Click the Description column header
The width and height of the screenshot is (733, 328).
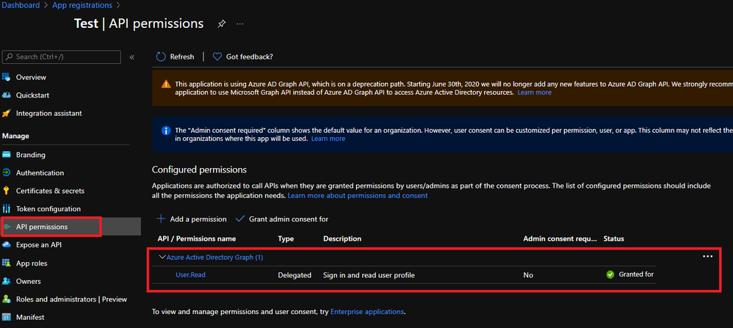pyautogui.click(x=342, y=238)
